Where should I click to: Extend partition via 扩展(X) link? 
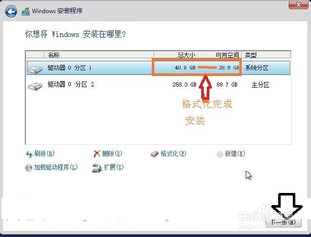click(114, 167)
